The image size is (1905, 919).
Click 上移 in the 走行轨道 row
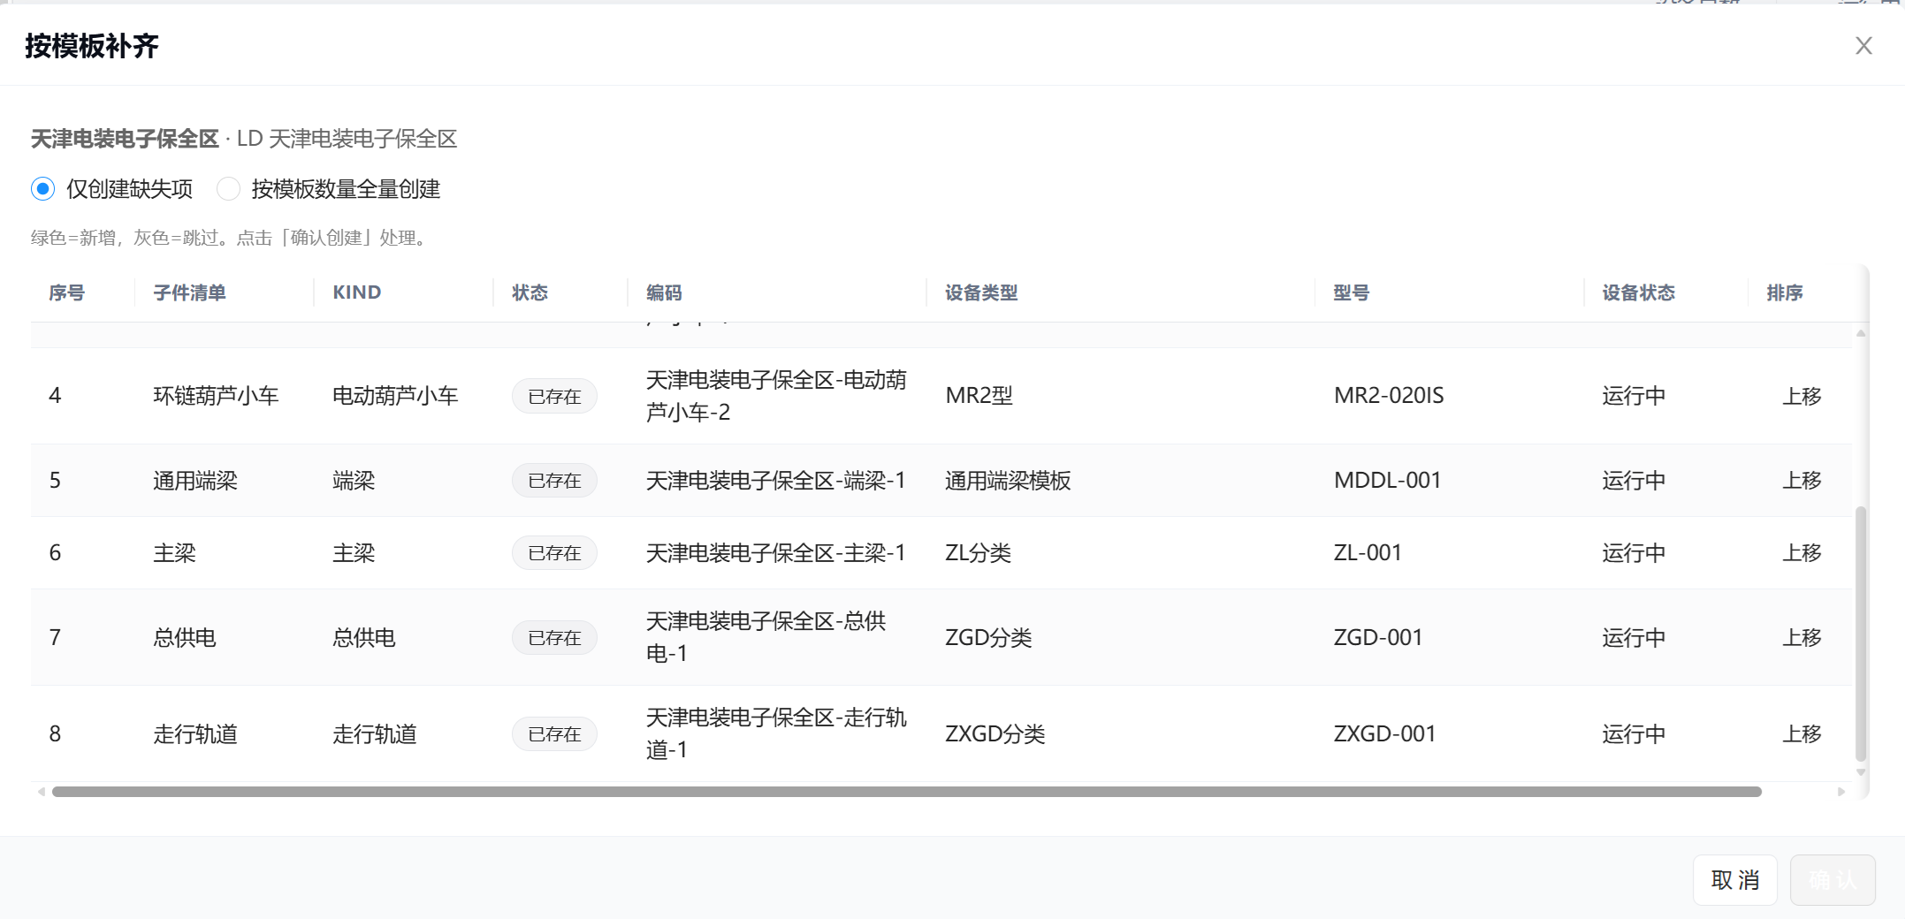pos(1802,734)
